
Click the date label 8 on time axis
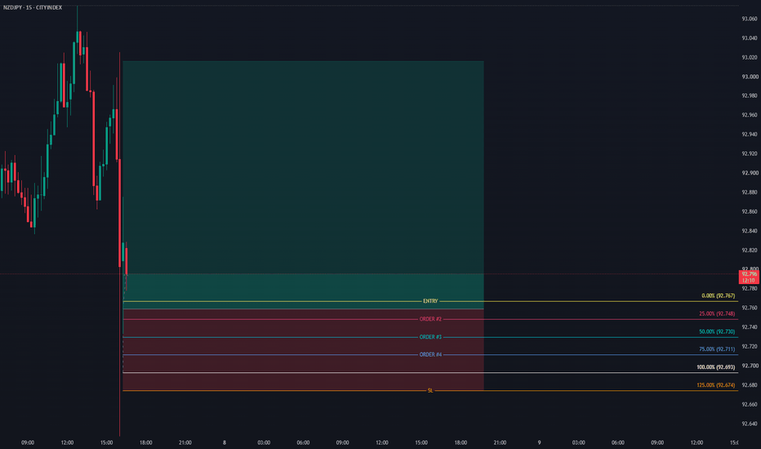point(225,442)
